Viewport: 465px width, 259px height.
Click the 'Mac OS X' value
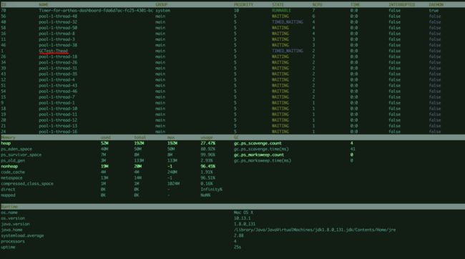243,212
